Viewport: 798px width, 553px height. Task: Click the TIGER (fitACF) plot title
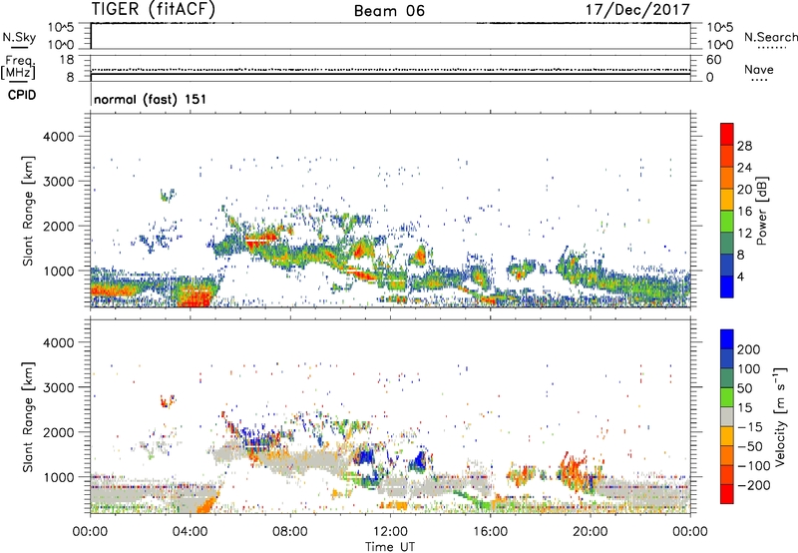(154, 10)
